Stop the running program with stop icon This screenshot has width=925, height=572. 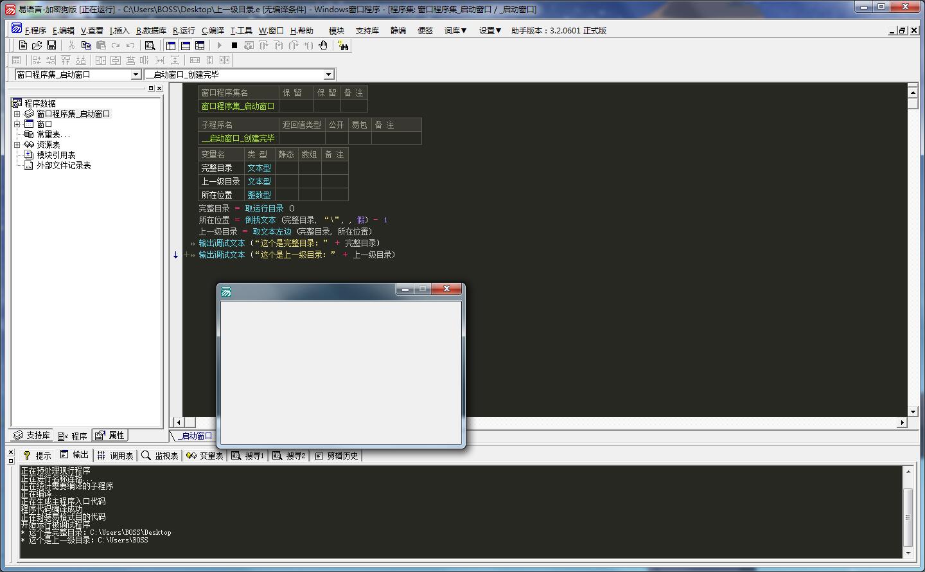tap(234, 45)
